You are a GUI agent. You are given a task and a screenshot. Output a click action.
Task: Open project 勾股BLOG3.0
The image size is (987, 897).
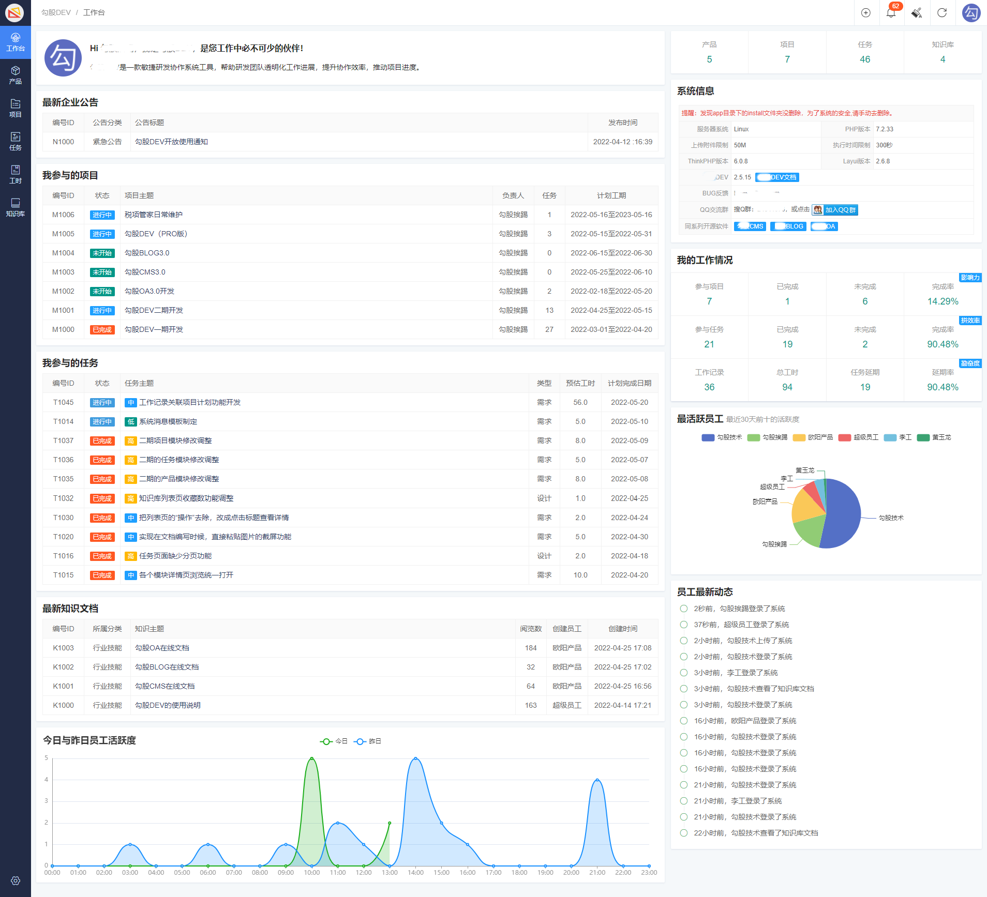coord(147,253)
